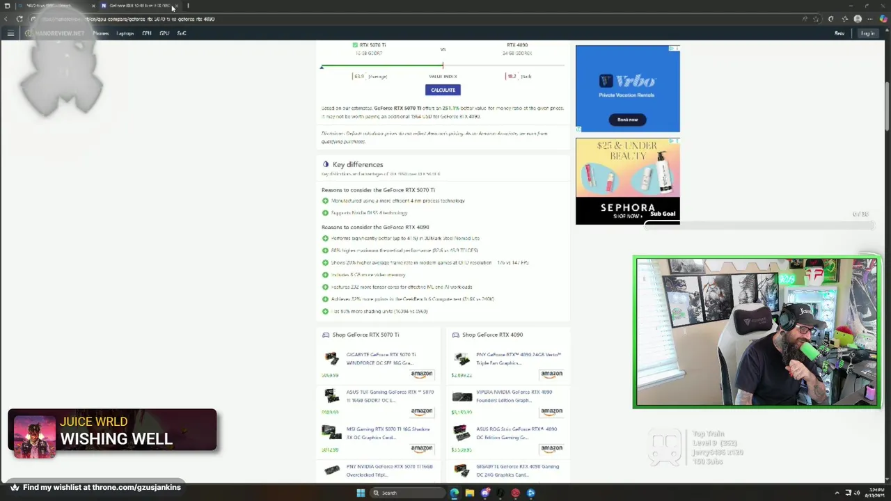
Task: Close the GeForce RTX compare tab
Action: tap(176, 6)
